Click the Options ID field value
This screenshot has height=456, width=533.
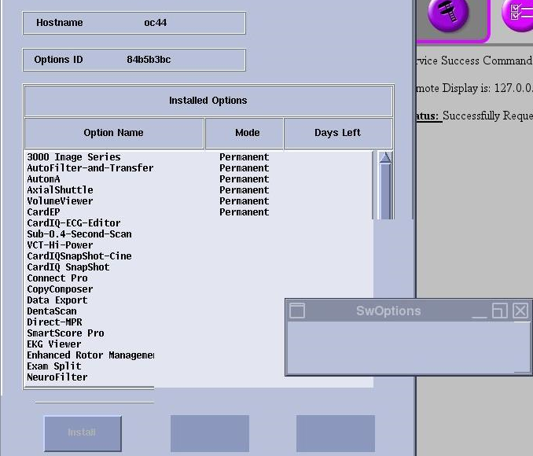point(149,60)
